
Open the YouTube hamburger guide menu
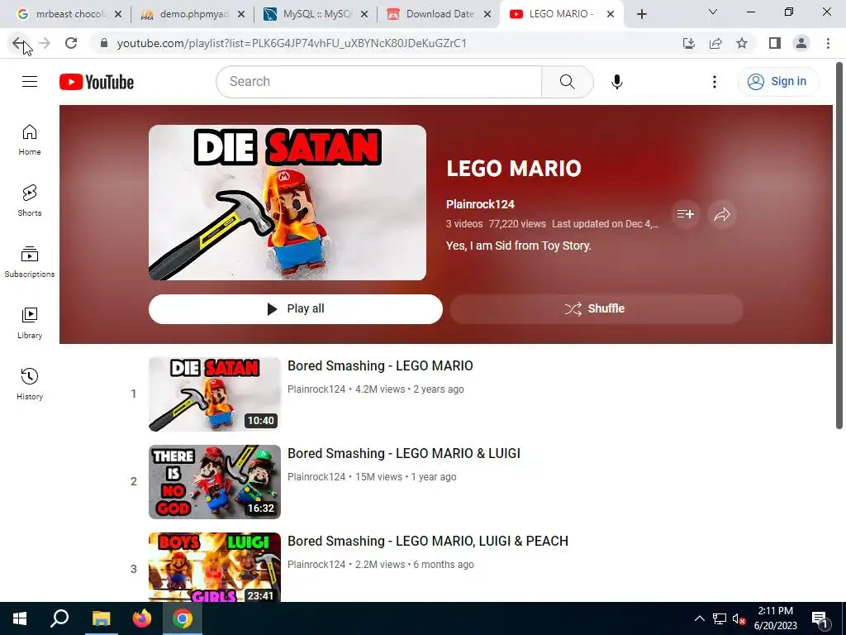(30, 82)
